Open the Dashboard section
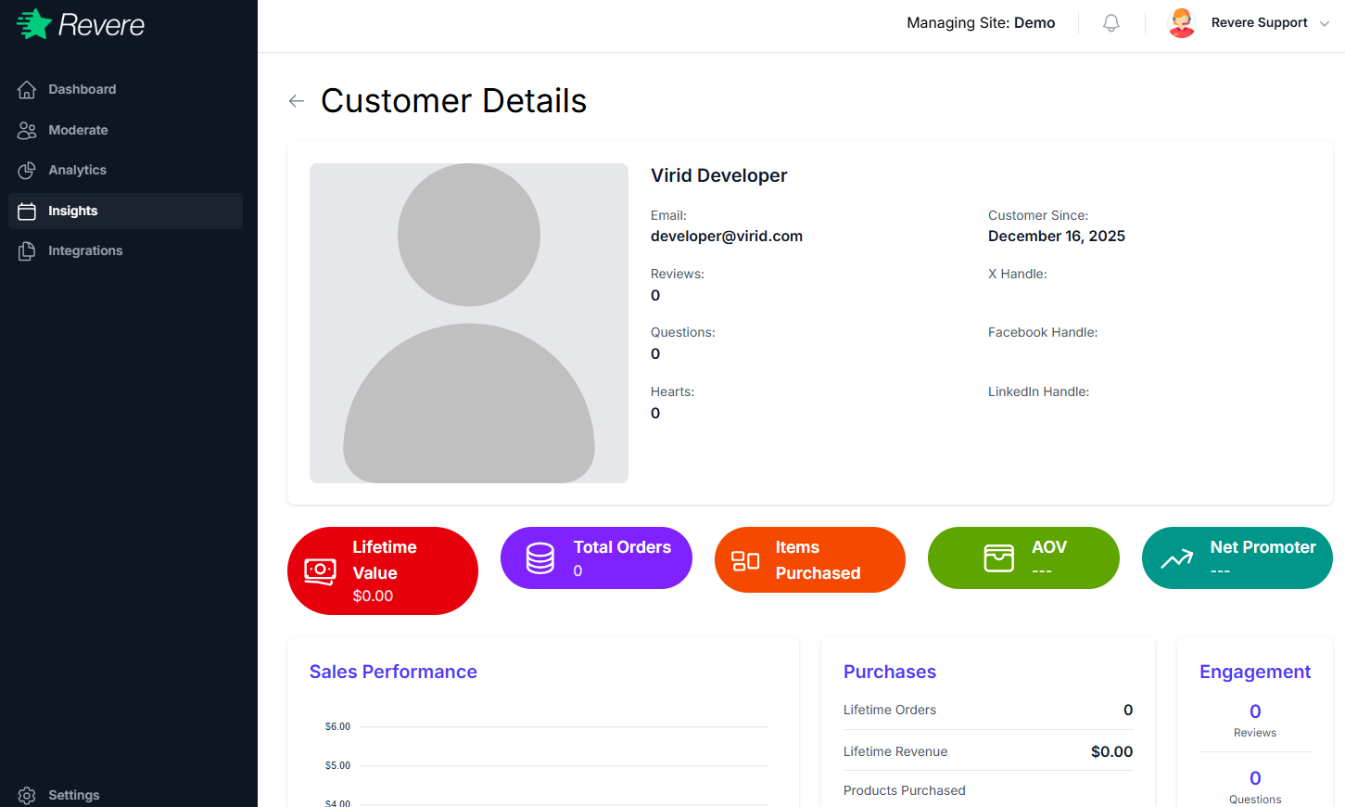This screenshot has width=1345, height=807. 82,89
